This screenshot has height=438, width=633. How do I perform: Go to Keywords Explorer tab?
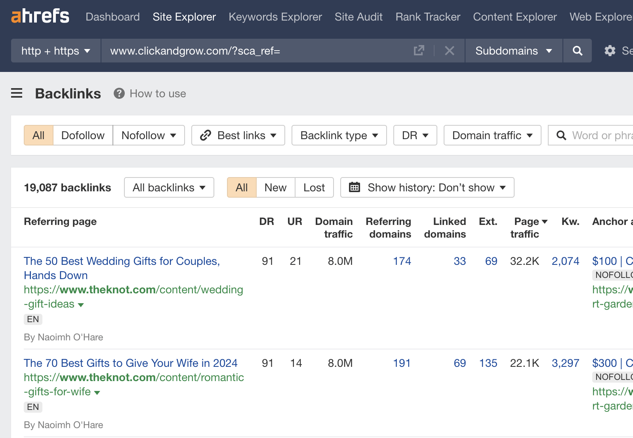pyautogui.click(x=275, y=17)
